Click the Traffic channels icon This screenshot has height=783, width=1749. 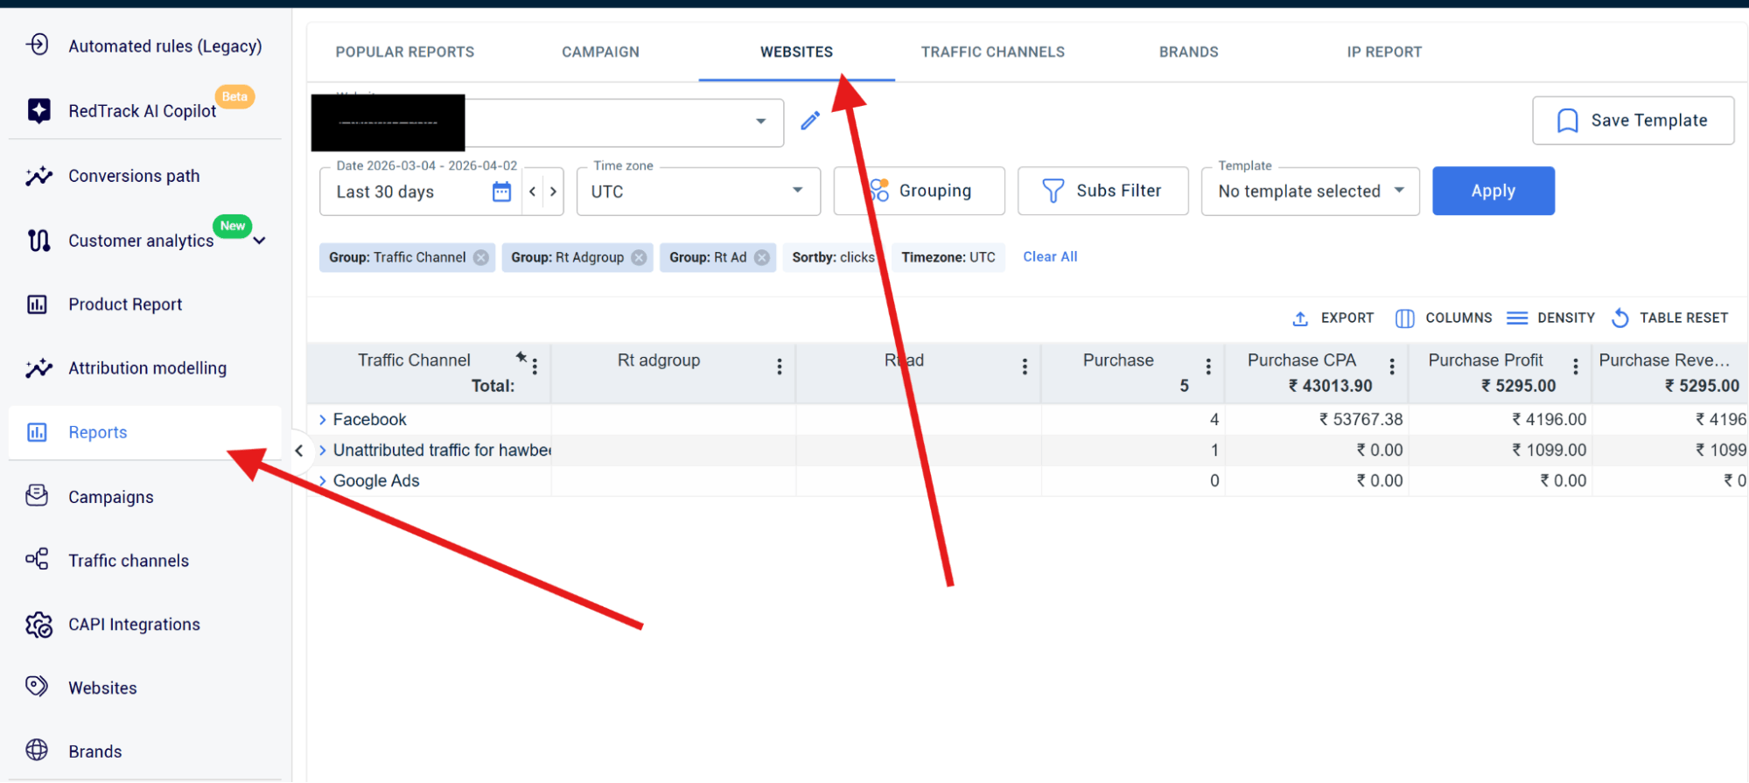[x=37, y=560]
